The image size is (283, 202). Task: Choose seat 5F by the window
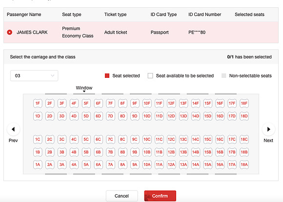[x=86, y=103]
